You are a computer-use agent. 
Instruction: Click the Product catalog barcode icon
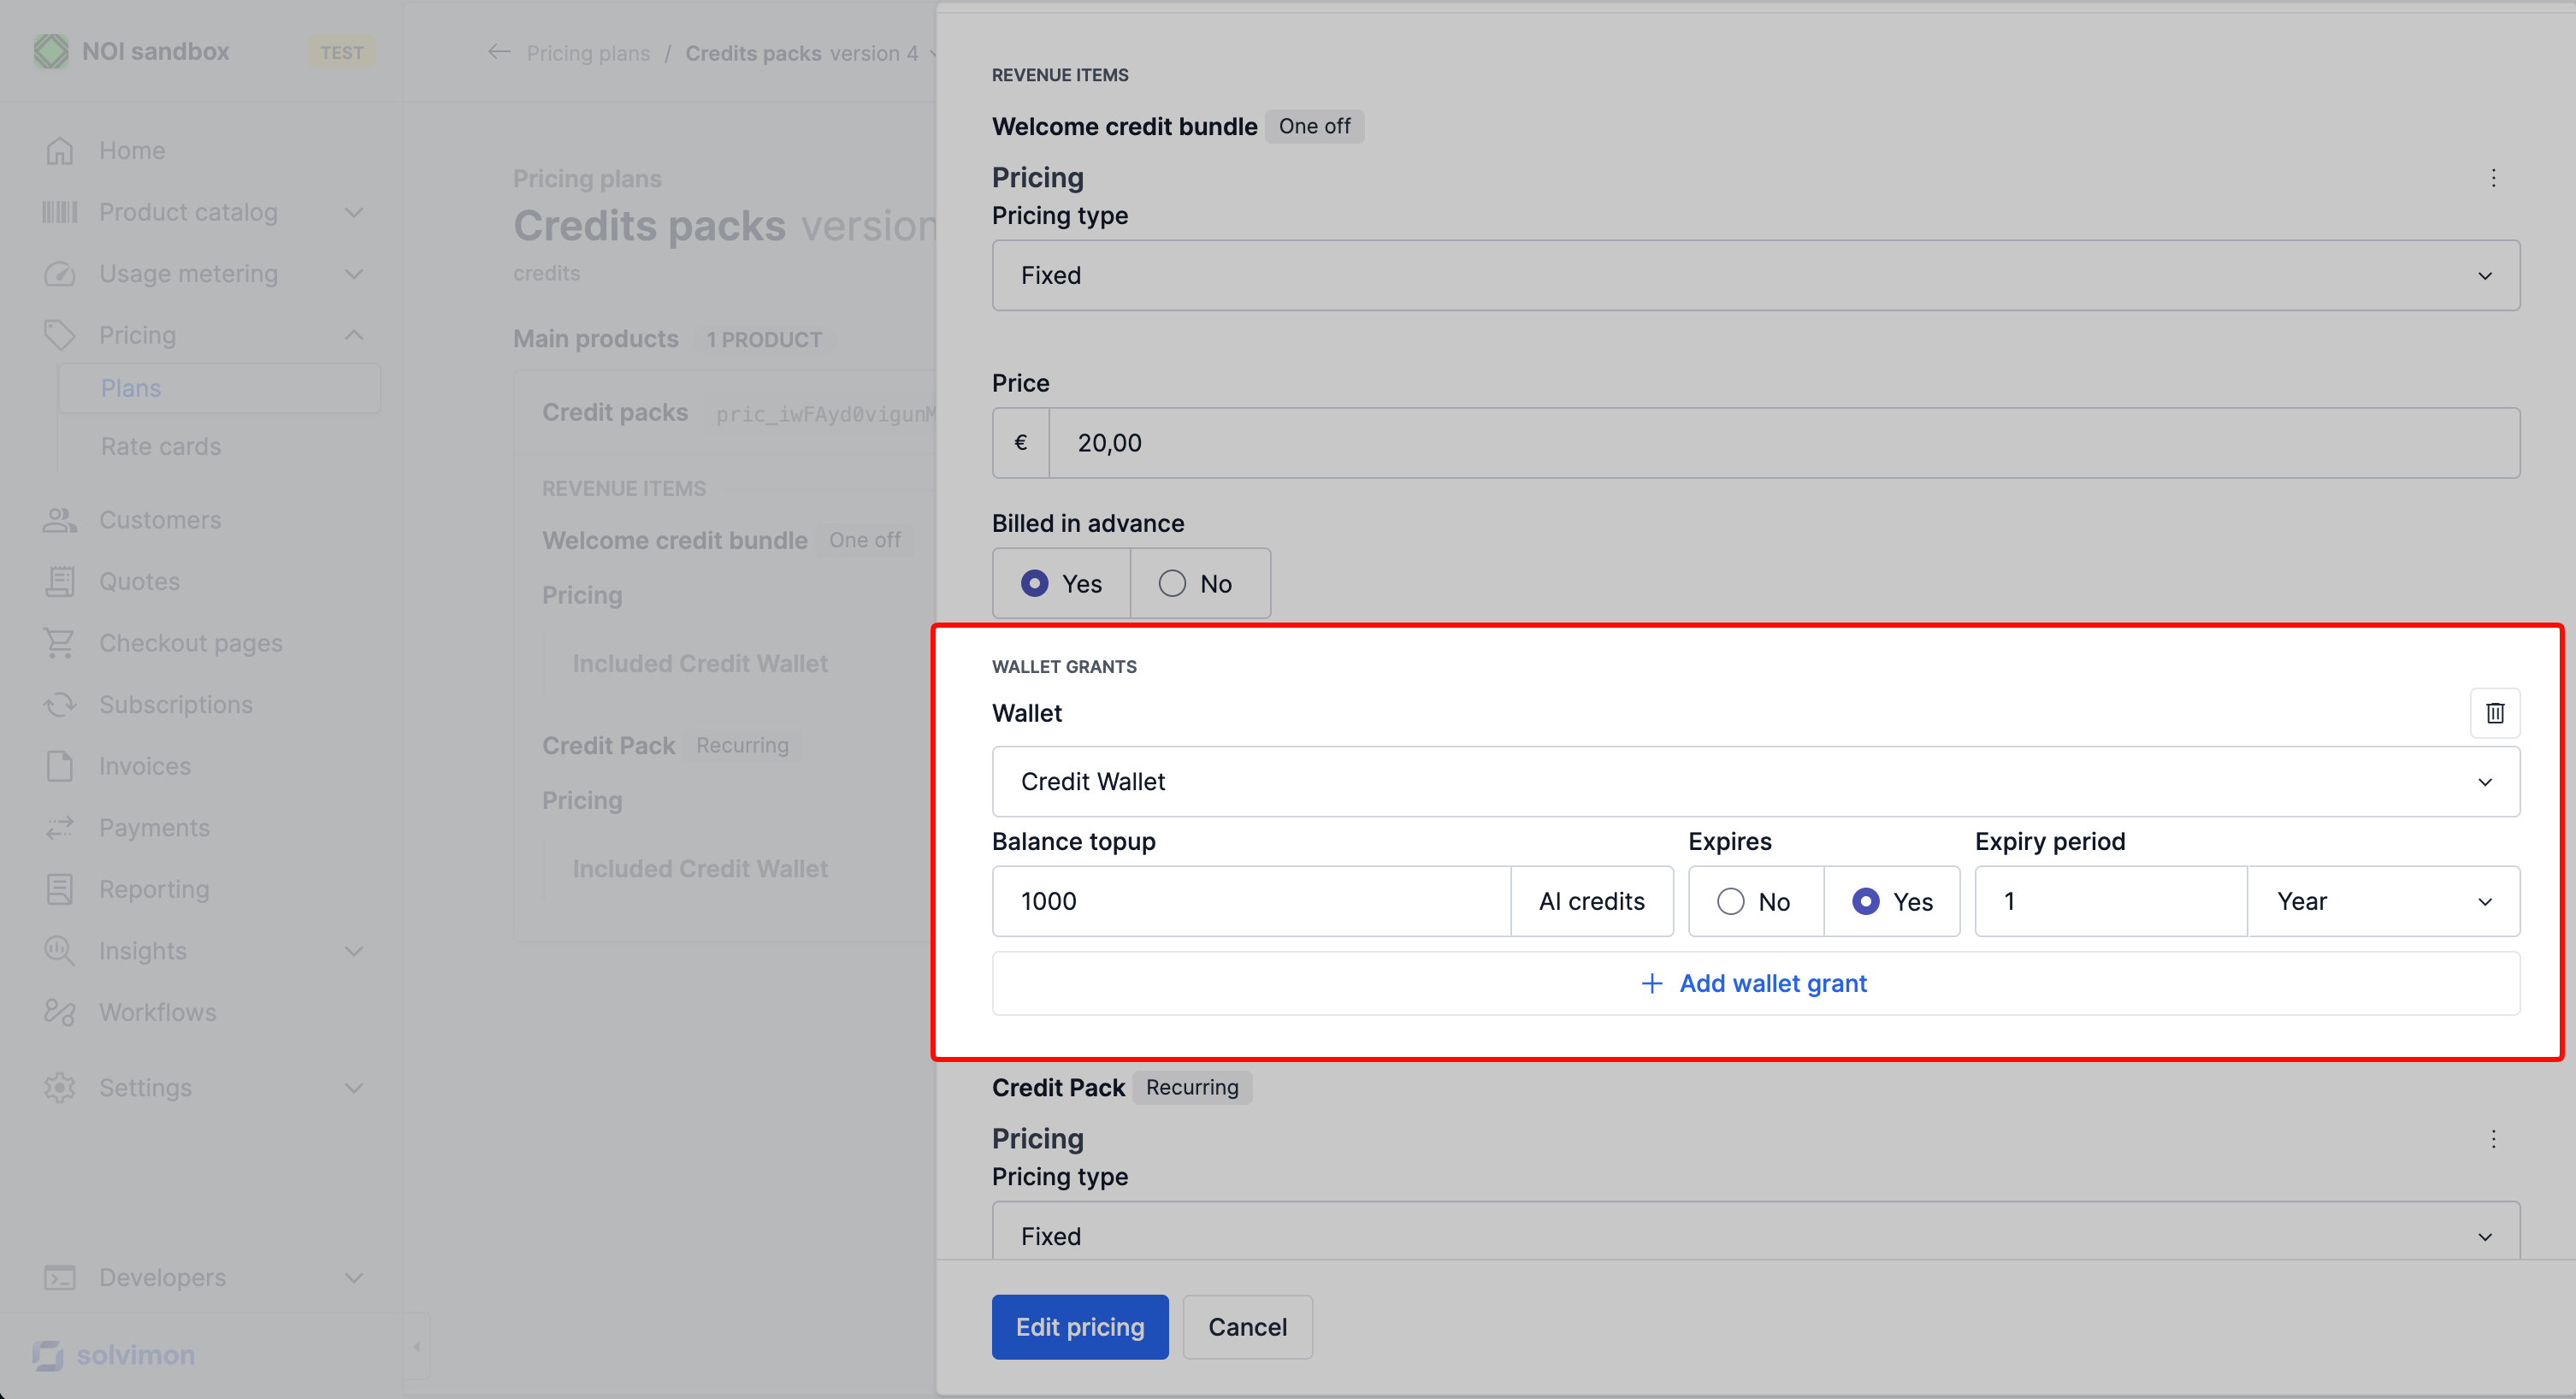point(60,212)
